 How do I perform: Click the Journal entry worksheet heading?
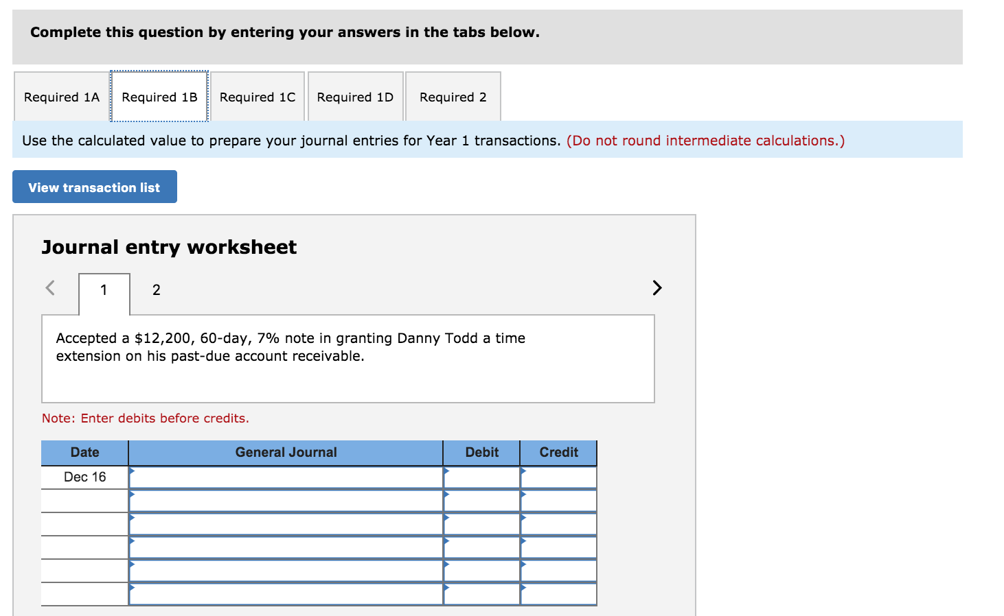pyautogui.click(x=169, y=247)
